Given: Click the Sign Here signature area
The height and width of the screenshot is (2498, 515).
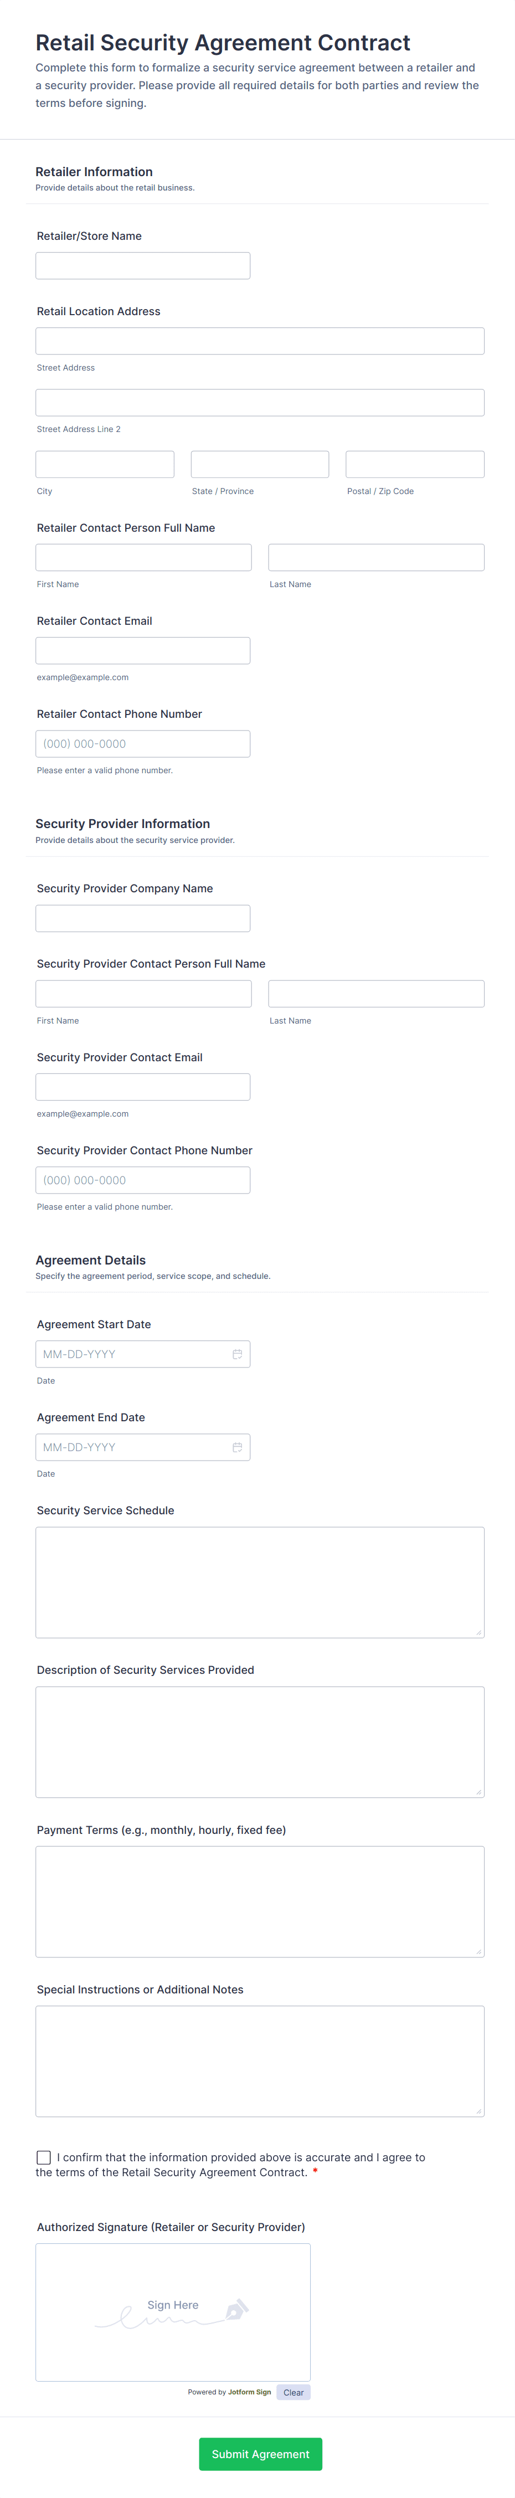Looking at the screenshot, I should (x=173, y=2312).
